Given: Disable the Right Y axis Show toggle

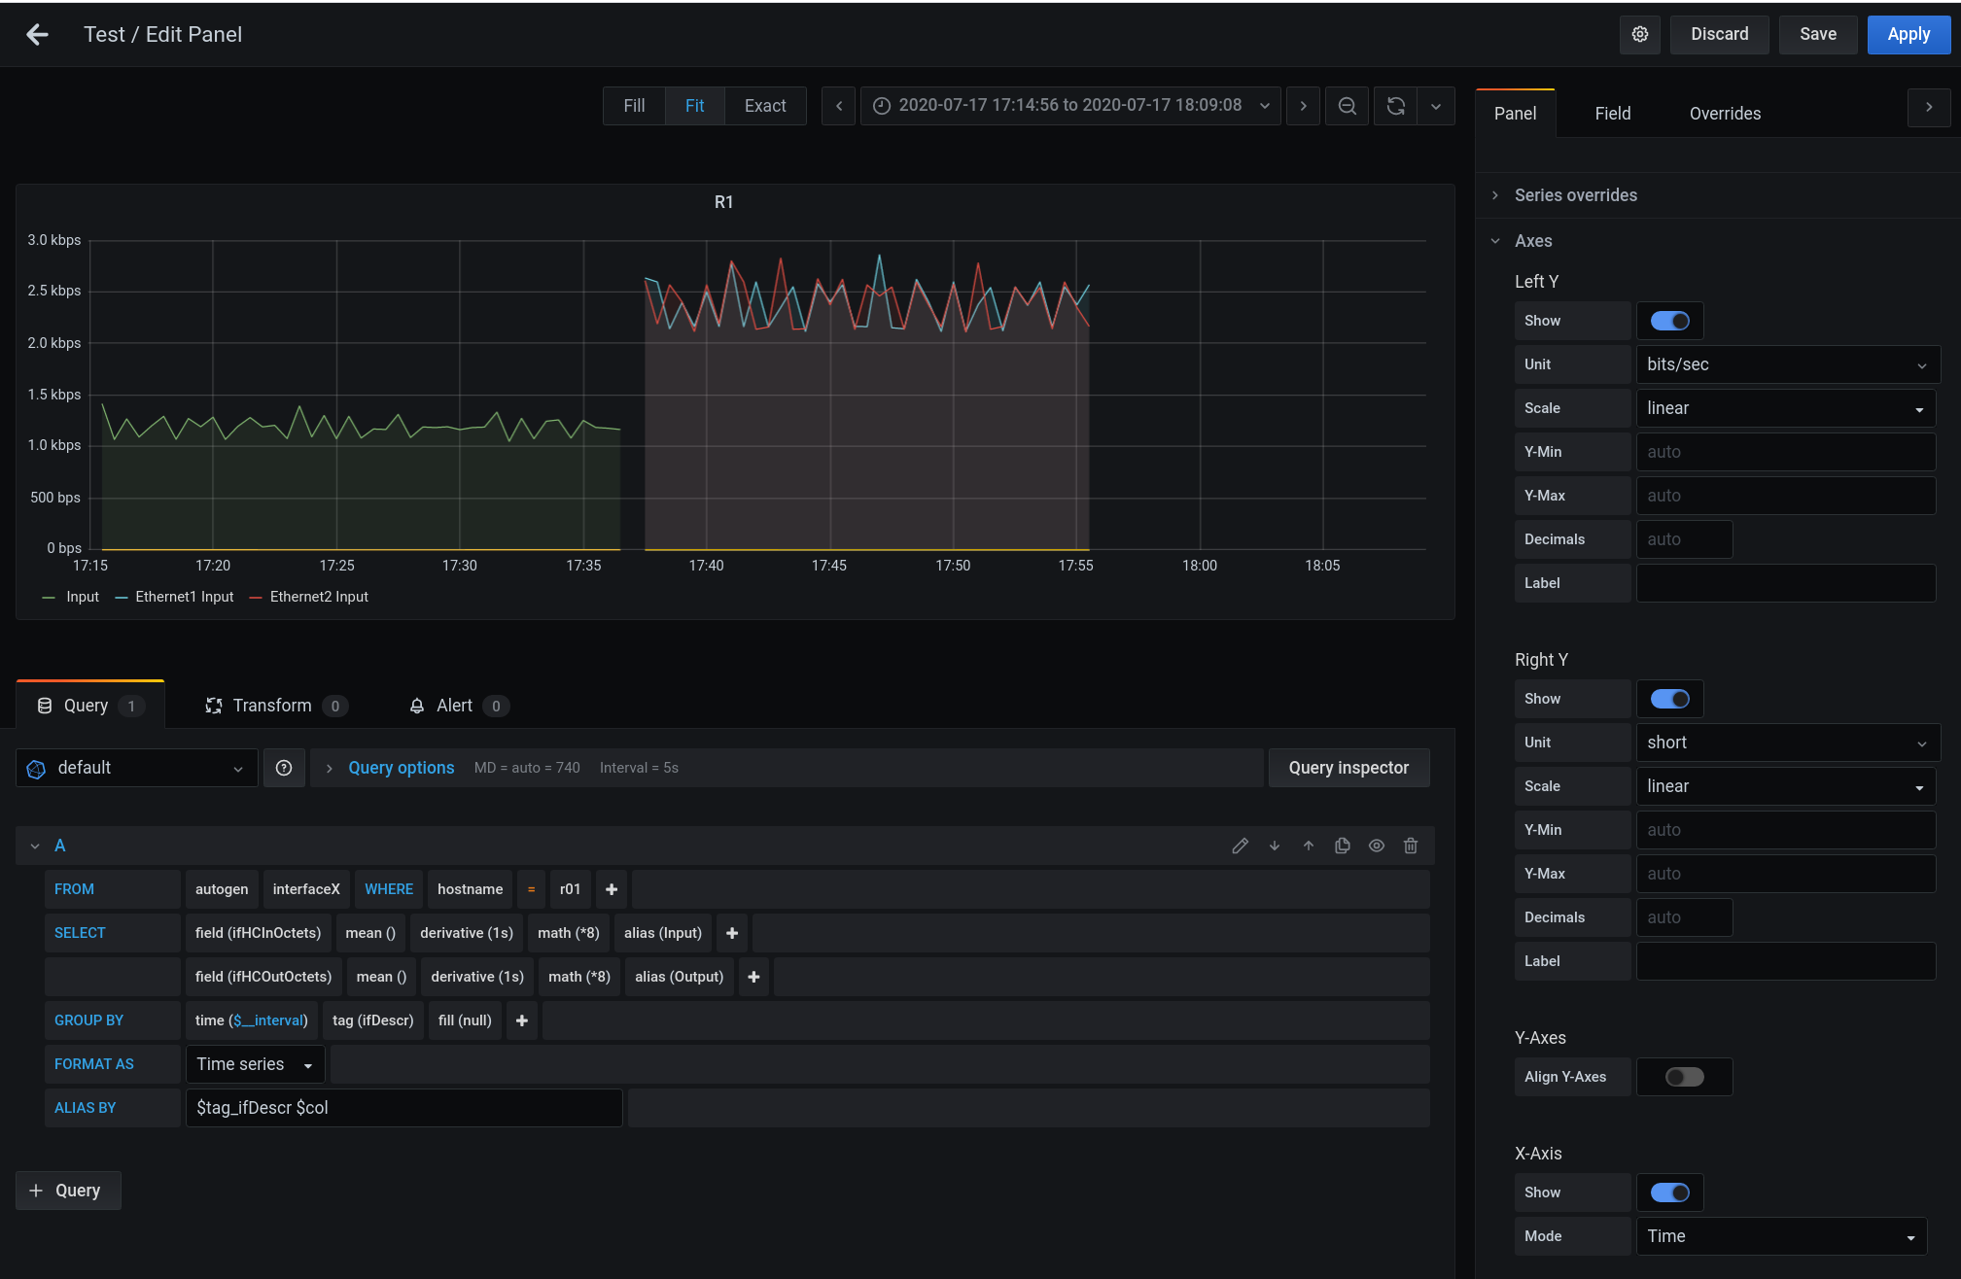Looking at the screenshot, I should click(x=1669, y=698).
